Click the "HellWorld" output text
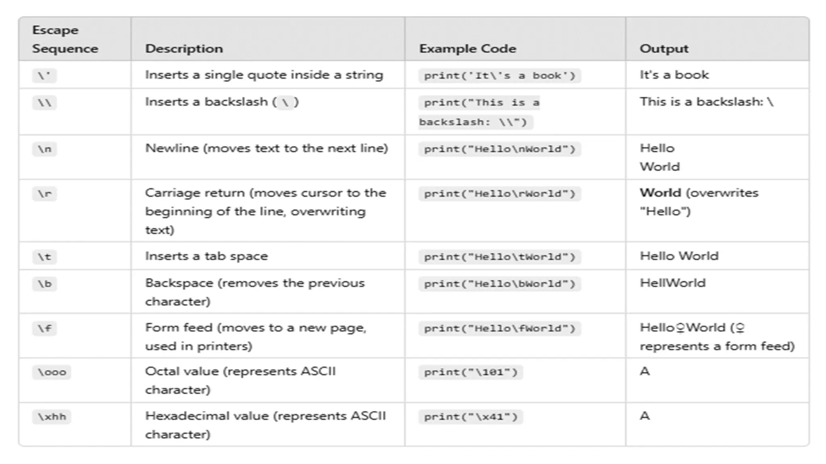 [x=672, y=283]
